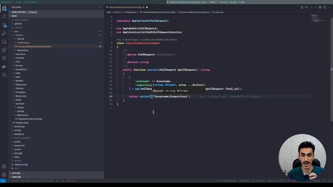Collapse the PullRequest folder
The image size is (333, 187).
pyautogui.click(x=23, y=43)
